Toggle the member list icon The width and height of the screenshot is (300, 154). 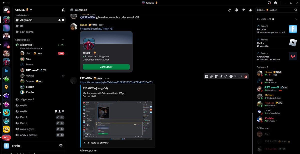pos(250,10)
